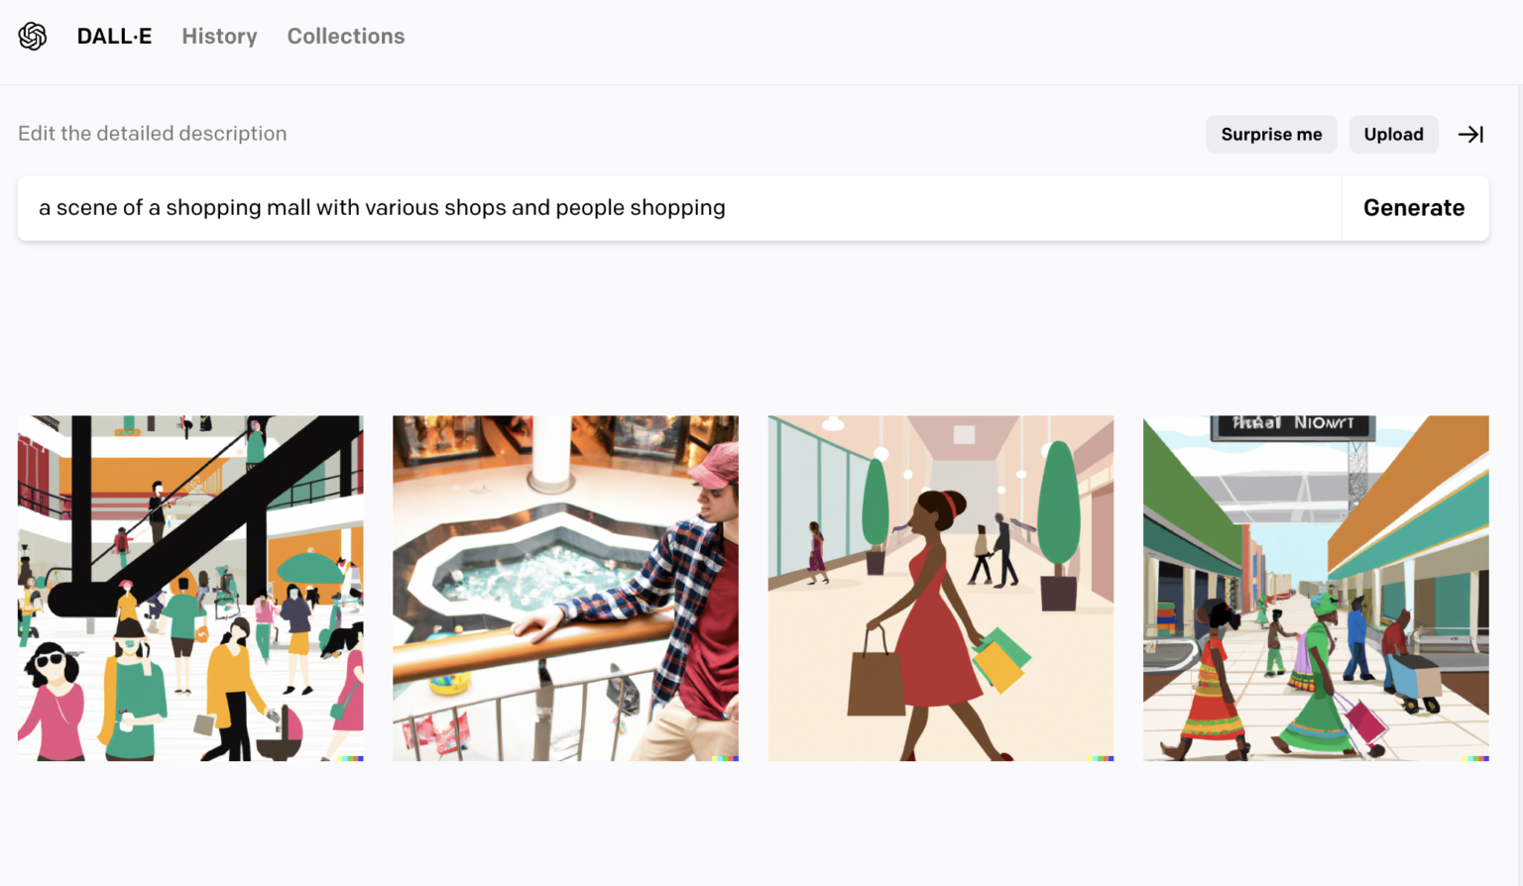Click the collapse arrow right of Upload

(1471, 134)
